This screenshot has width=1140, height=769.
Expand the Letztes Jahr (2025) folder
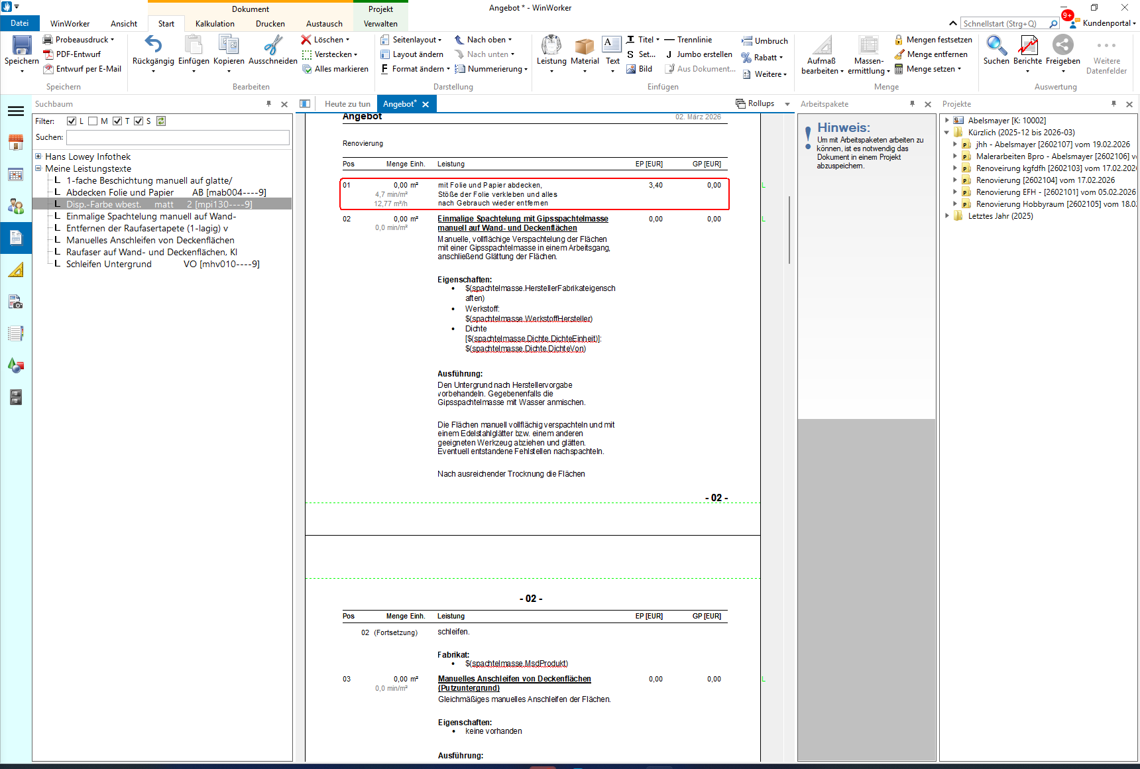point(946,216)
